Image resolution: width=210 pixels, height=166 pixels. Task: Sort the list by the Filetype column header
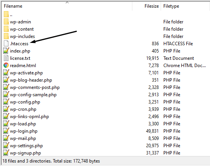coord(171,6)
